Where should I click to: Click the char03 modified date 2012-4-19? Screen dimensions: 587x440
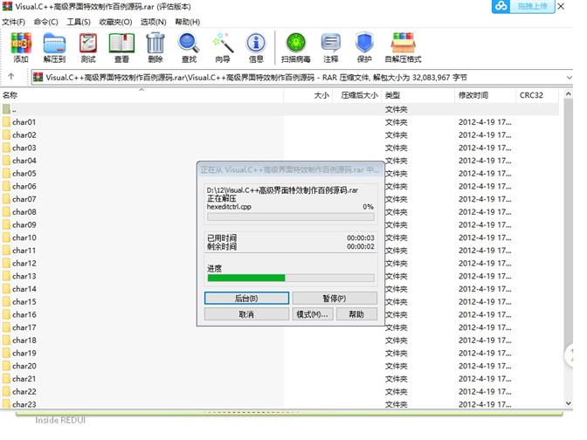point(485,148)
